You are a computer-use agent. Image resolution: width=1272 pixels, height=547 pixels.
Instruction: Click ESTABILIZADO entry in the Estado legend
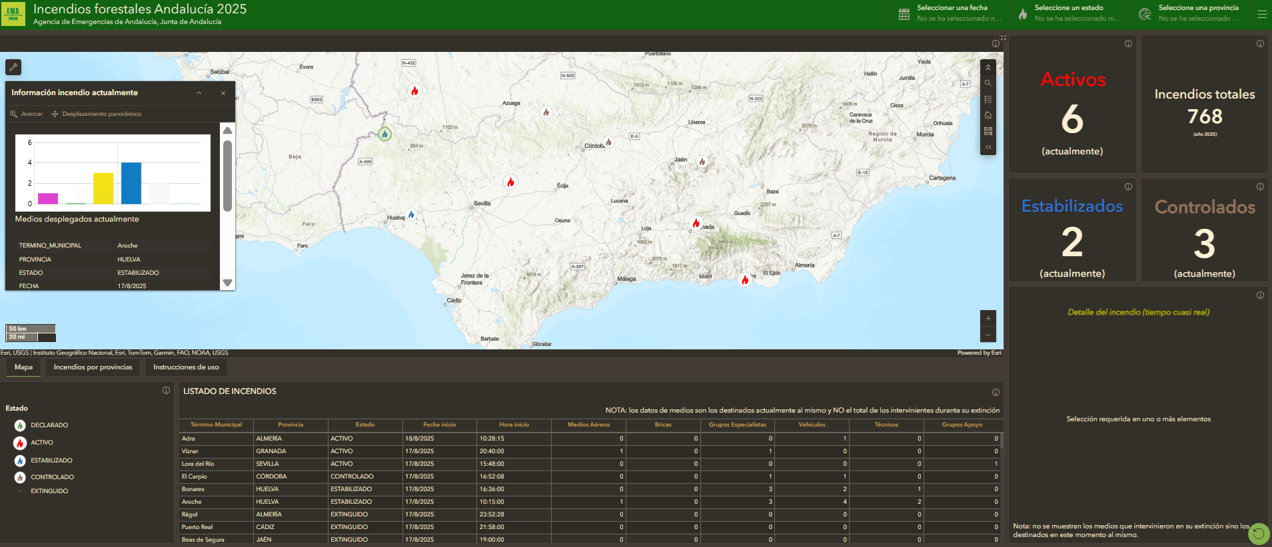51,460
